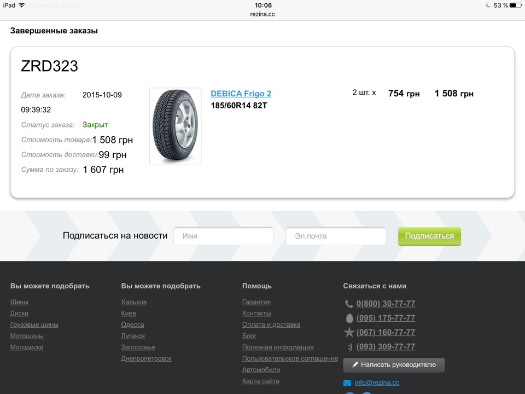The image size is (525, 394).
Task: Select the Одесса city link
Action: point(132,325)
